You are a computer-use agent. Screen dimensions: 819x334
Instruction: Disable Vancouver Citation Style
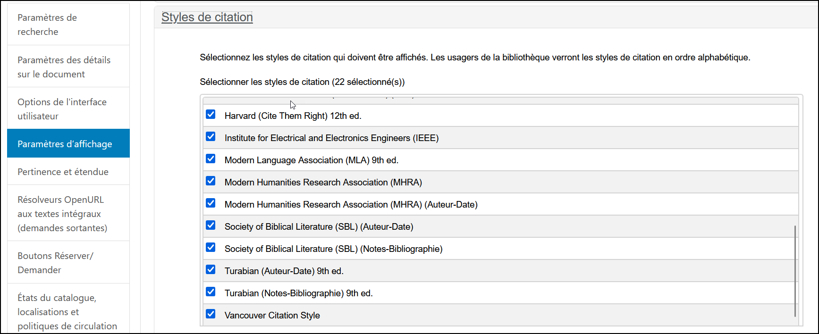(x=211, y=314)
